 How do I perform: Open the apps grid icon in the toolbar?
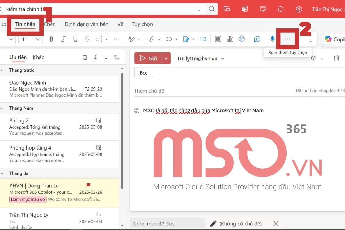(x=218, y=39)
